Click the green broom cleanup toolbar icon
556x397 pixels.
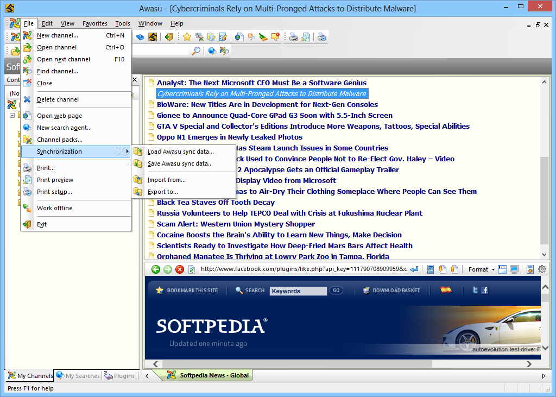[x=263, y=37]
